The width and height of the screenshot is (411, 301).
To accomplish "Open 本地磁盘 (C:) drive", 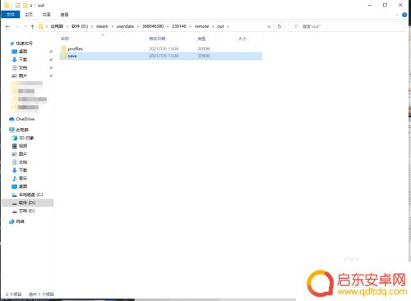I will pos(30,194).
